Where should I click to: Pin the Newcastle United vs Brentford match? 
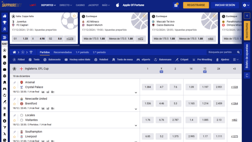[x=15, y=99]
